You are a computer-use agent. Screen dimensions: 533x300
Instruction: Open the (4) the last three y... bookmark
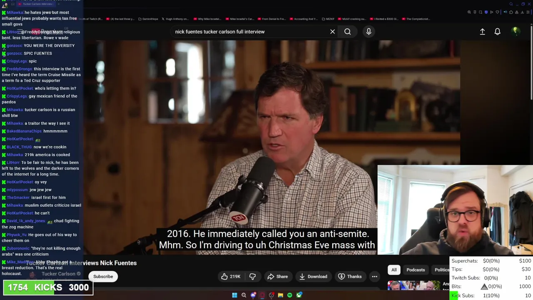tap(121, 19)
